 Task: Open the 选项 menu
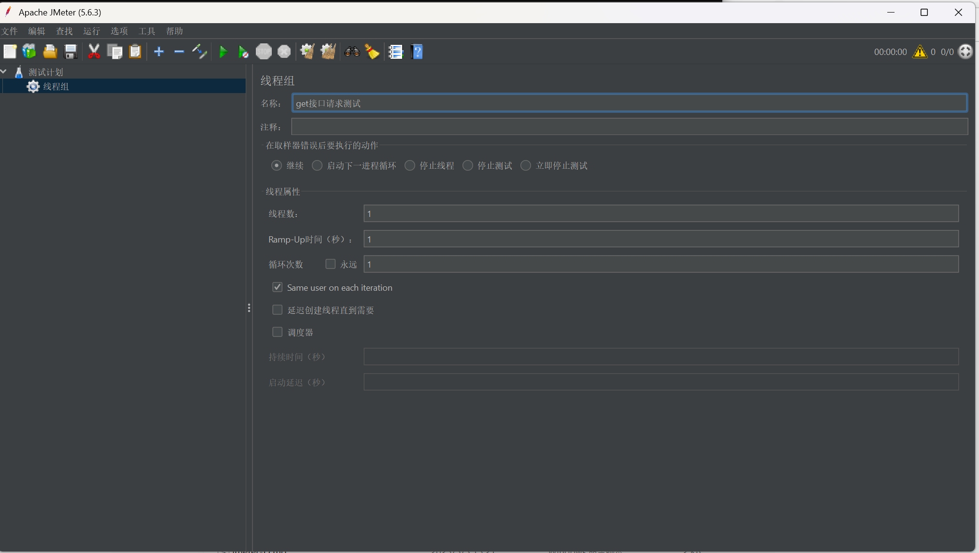coord(119,31)
